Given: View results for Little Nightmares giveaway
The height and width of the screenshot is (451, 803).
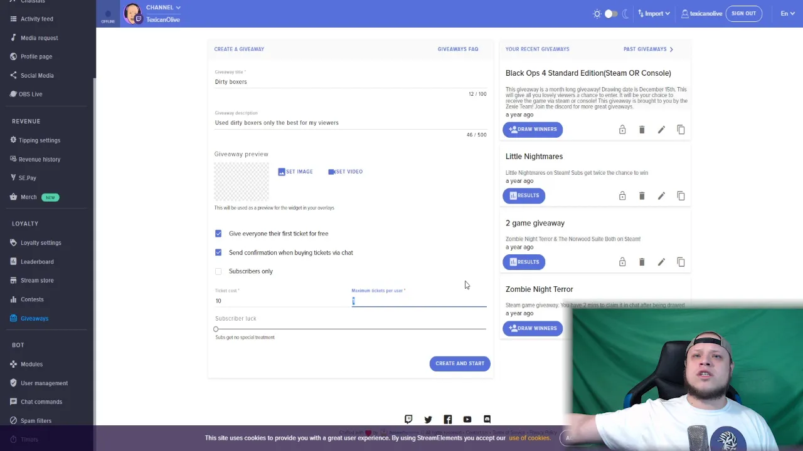Looking at the screenshot, I should [524, 195].
